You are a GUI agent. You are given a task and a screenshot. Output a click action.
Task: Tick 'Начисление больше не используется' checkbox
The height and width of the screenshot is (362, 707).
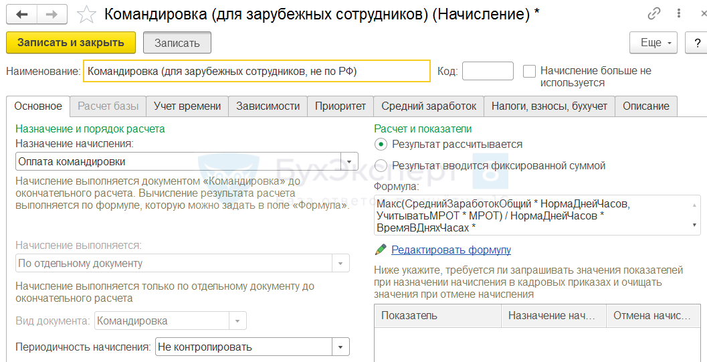[x=530, y=71]
